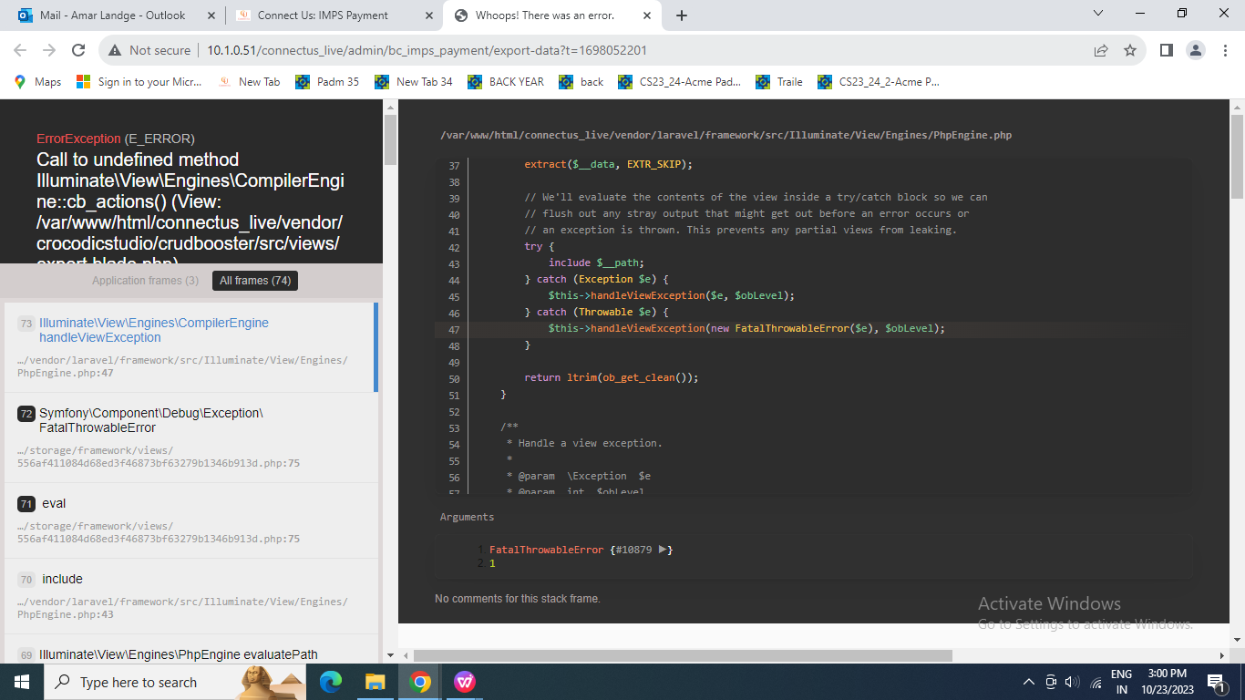Click the address bar URL
The height and width of the screenshot is (700, 1245).
tap(427, 50)
